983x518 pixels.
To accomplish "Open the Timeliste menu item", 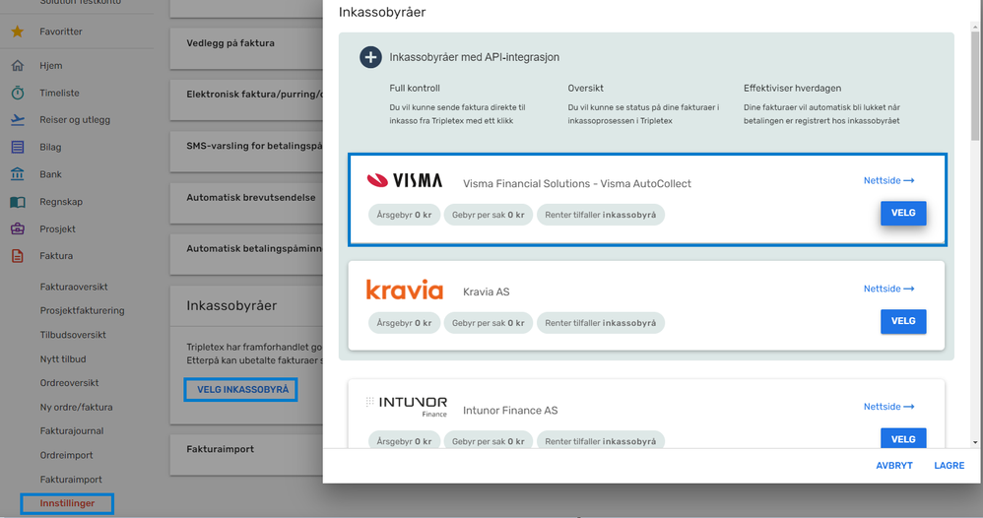I will (59, 93).
